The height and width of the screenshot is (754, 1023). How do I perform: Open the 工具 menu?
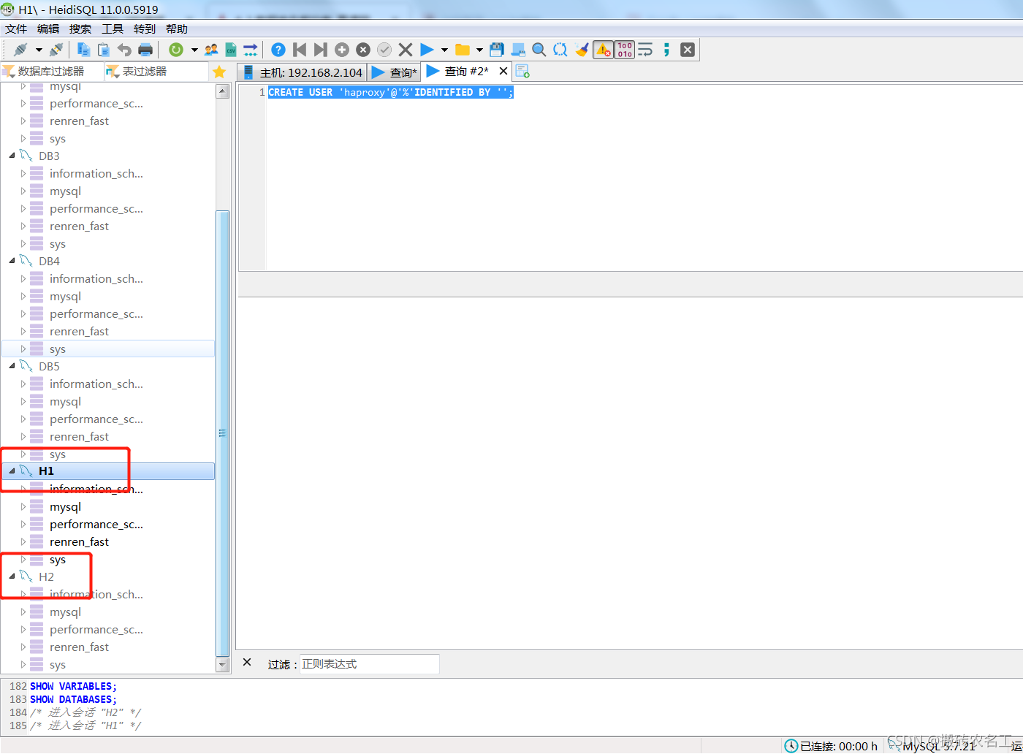[x=113, y=28]
